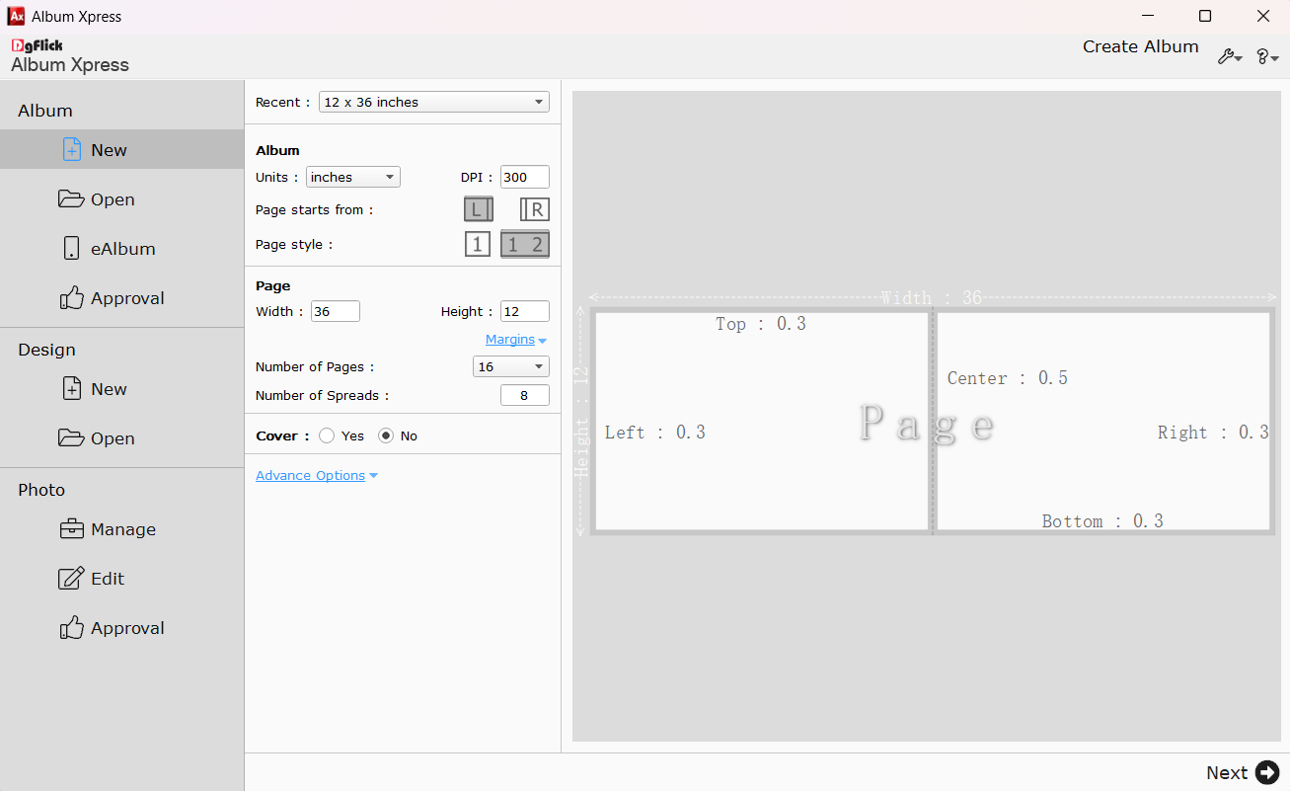Click the Photo Approval thumbs-up icon
1290x791 pixels.
pos(71,627)
